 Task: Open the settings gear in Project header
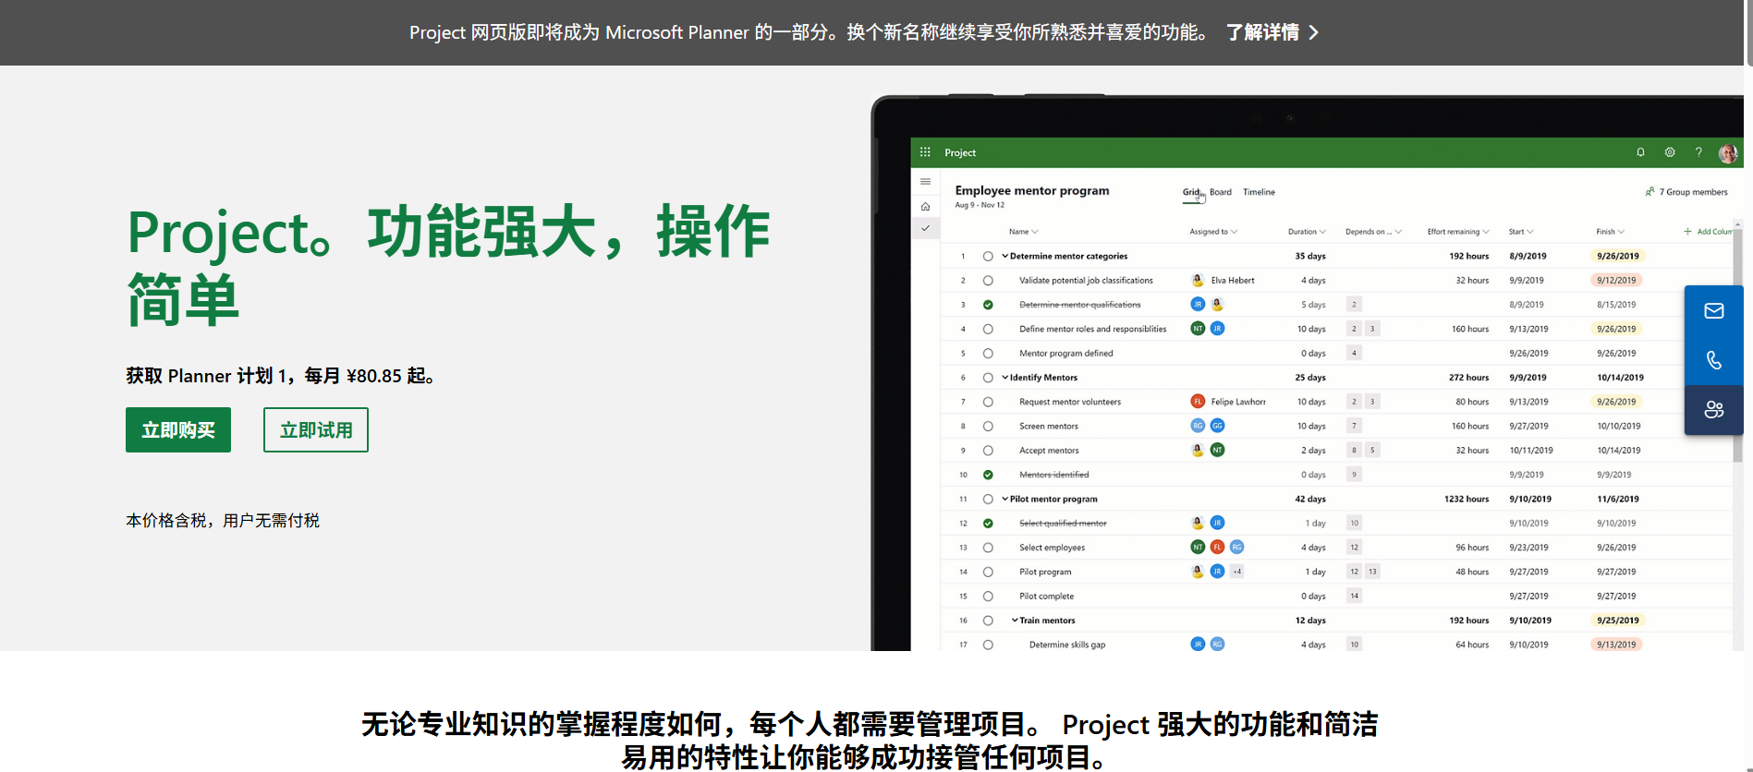[x=1670, y=152]
